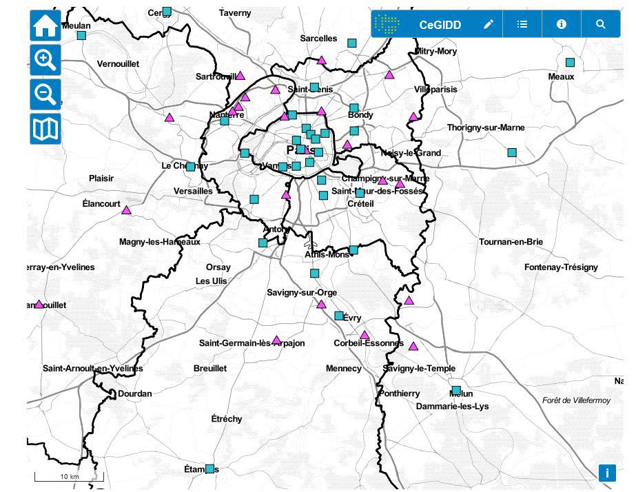
Task: Open the basemap selector folded-map icon
Action: 45,129
